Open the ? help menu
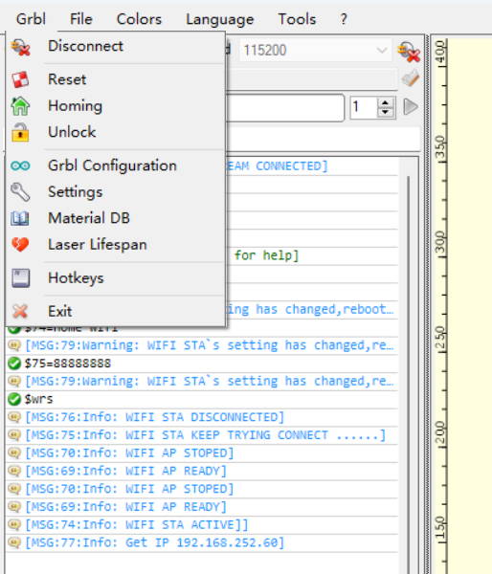This screenshot has height=574, width=492. [344, 19]
